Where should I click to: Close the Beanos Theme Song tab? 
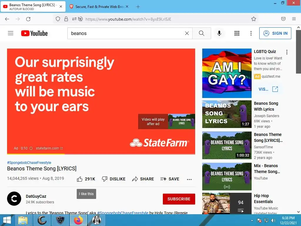[x=61, y=6]
